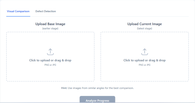Click empty top area of base image dropzone
The height and width of the screenshot is (103, 195).
click(x=50, y=40)
